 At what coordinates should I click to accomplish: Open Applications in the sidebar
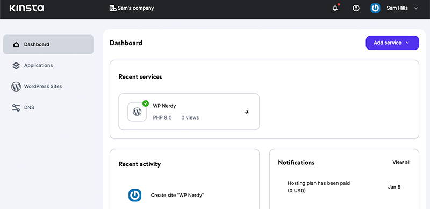pyautogui.click(x=38, y=66)
